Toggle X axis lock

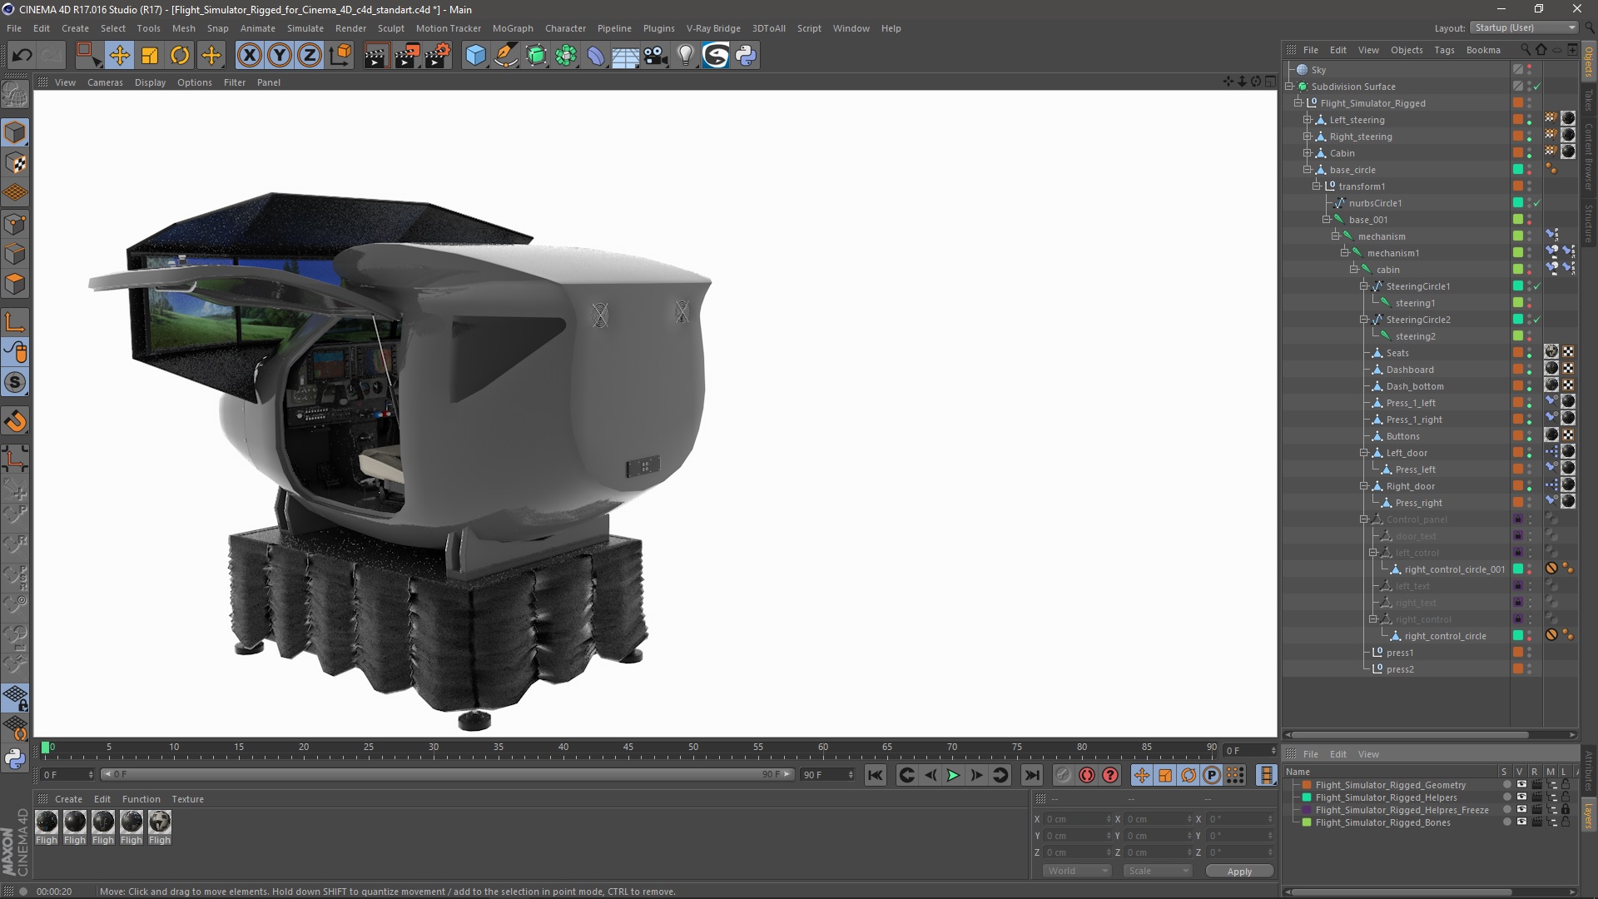pyautogui.click(x=249, y=56)
